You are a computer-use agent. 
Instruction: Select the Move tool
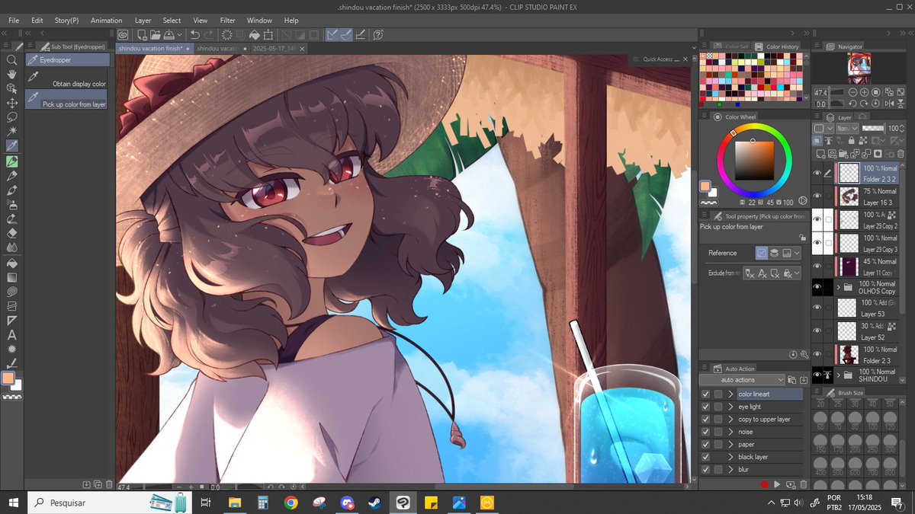(11, 104)
